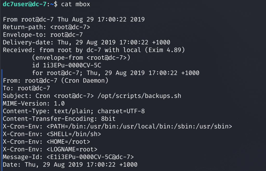
Task: Click the Message-Id header value
Action: 90,157
